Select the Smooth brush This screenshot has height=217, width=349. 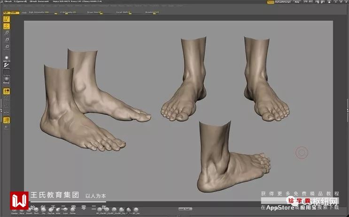29,211
